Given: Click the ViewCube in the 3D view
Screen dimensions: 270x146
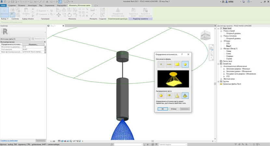Looking at the screenshot, I should point(205,35).
